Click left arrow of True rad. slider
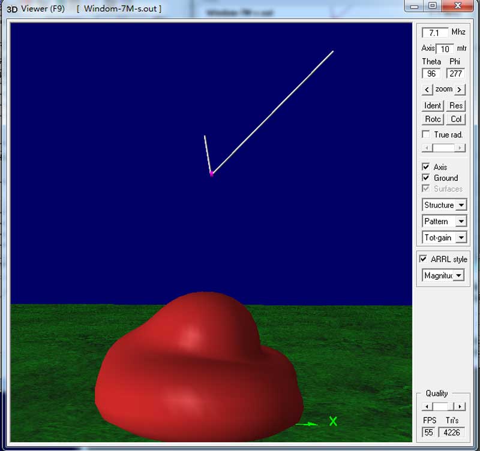The height and width of the screenshot is (451, 480). (427, 148)
